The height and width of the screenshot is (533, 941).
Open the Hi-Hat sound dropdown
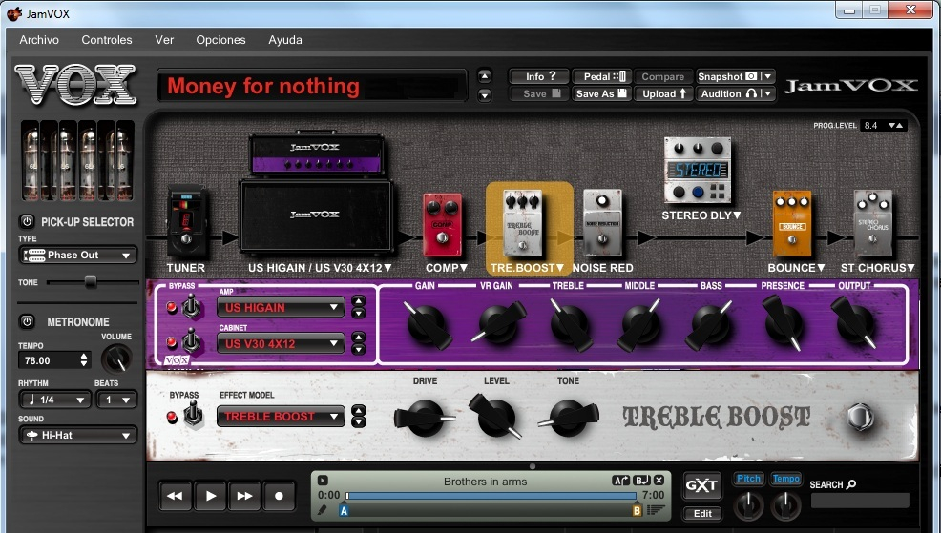pos(77,436)
